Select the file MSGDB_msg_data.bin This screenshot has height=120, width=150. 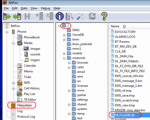[x=130, y=110]
